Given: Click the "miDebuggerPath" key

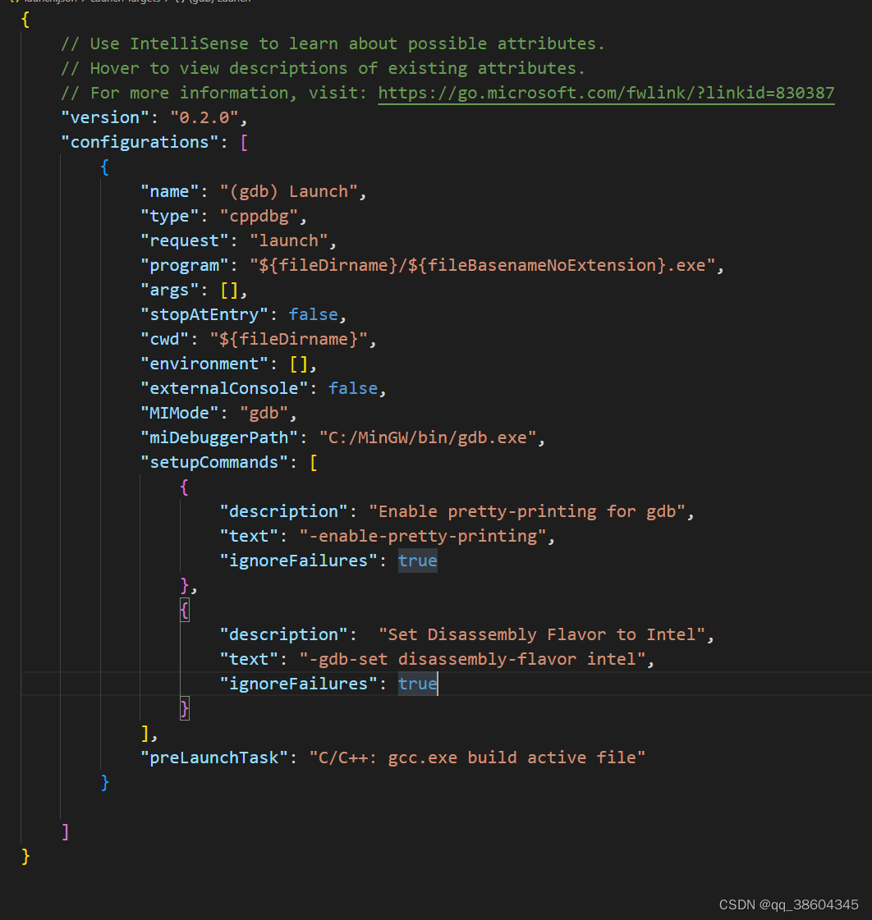Looking at the screenshot, I should tap(219, 438).
